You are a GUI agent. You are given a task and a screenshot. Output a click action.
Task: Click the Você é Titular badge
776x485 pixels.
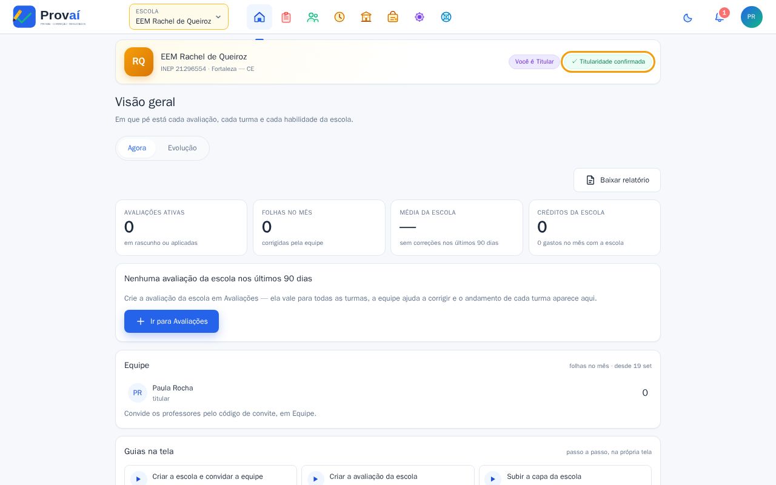pos(534,62)
